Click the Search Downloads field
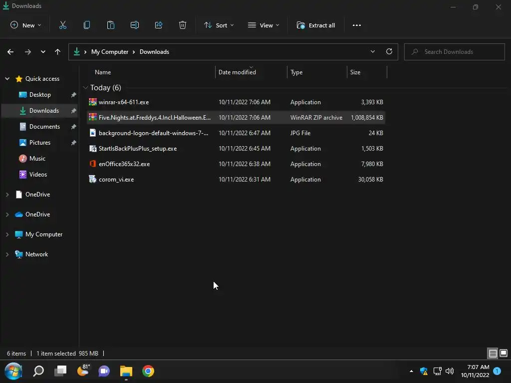Viewport: 511px width, 383px height. tap(454, 52)
